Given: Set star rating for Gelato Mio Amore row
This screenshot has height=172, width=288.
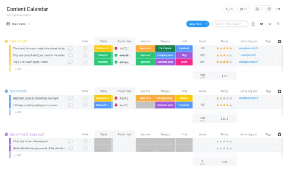Looking at the screenshot, I should click(224, 148).
